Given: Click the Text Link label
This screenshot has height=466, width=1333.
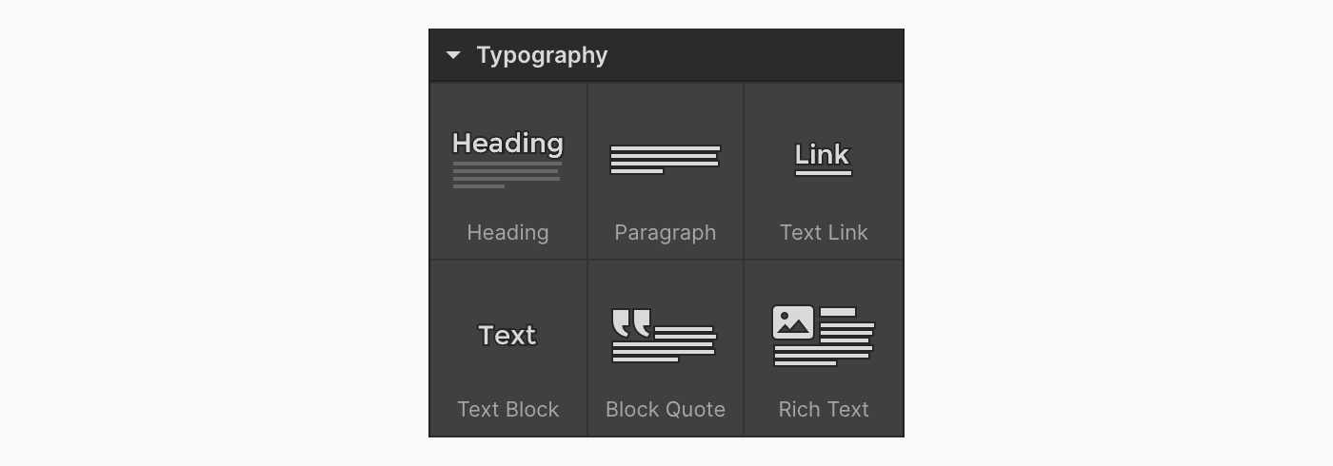Looking at the screenshot, I should click(824, 232).
